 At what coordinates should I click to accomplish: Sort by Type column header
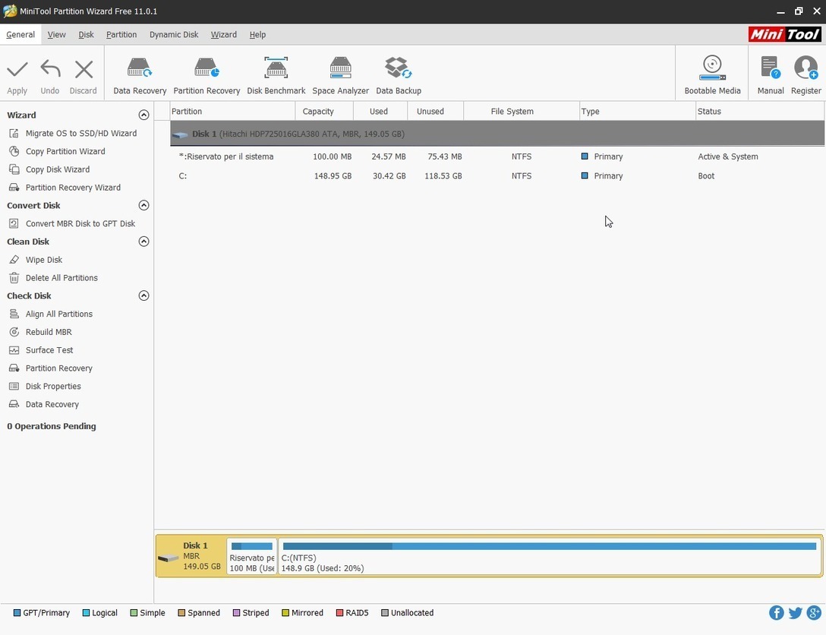(638, 111)
